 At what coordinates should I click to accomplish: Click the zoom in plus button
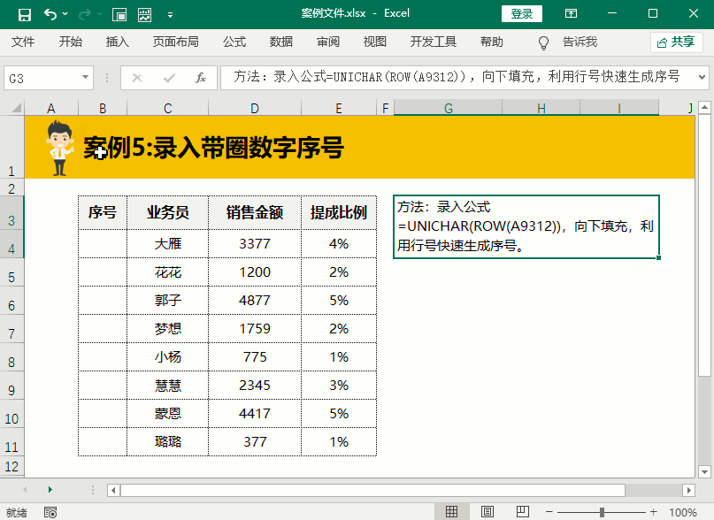[653, 512]
